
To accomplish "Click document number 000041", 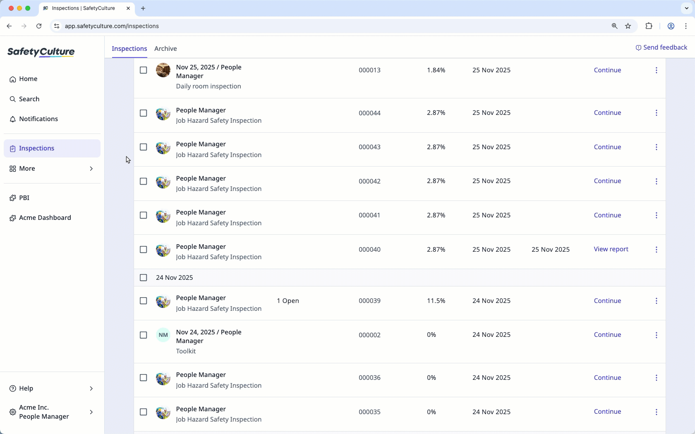I will pos(369,215).
